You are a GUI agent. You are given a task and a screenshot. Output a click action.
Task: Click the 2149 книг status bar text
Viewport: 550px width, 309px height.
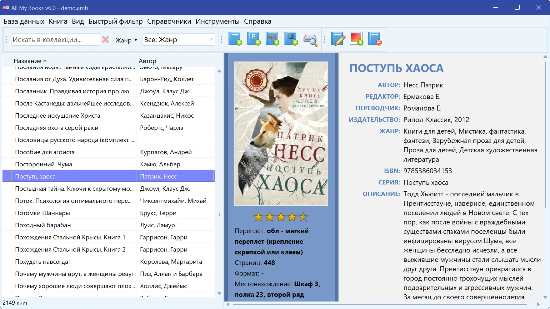[x=15, y=303]
